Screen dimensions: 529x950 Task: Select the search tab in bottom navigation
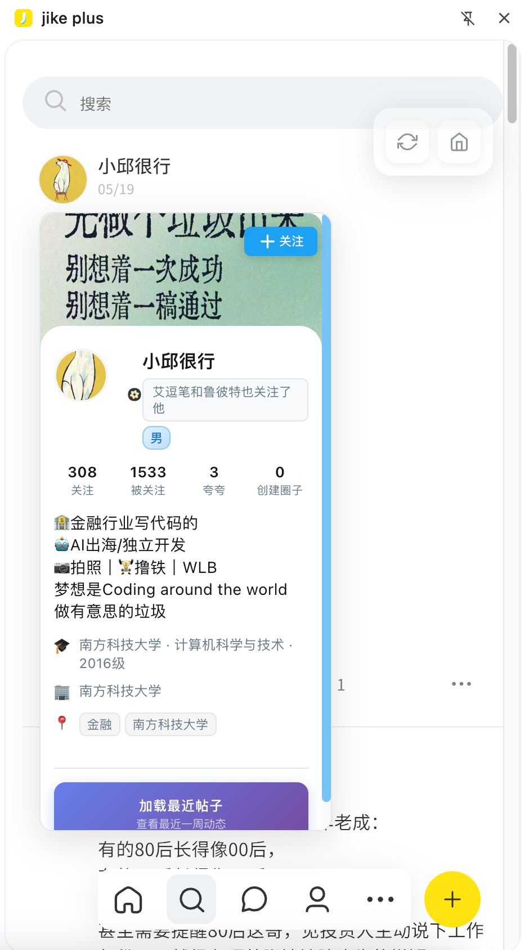191,899
